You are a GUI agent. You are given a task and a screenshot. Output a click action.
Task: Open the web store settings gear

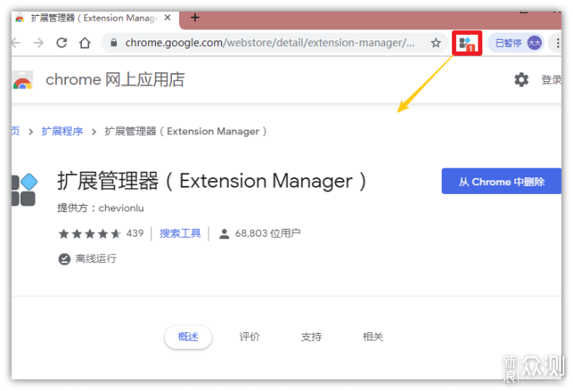tap(521, 79)
